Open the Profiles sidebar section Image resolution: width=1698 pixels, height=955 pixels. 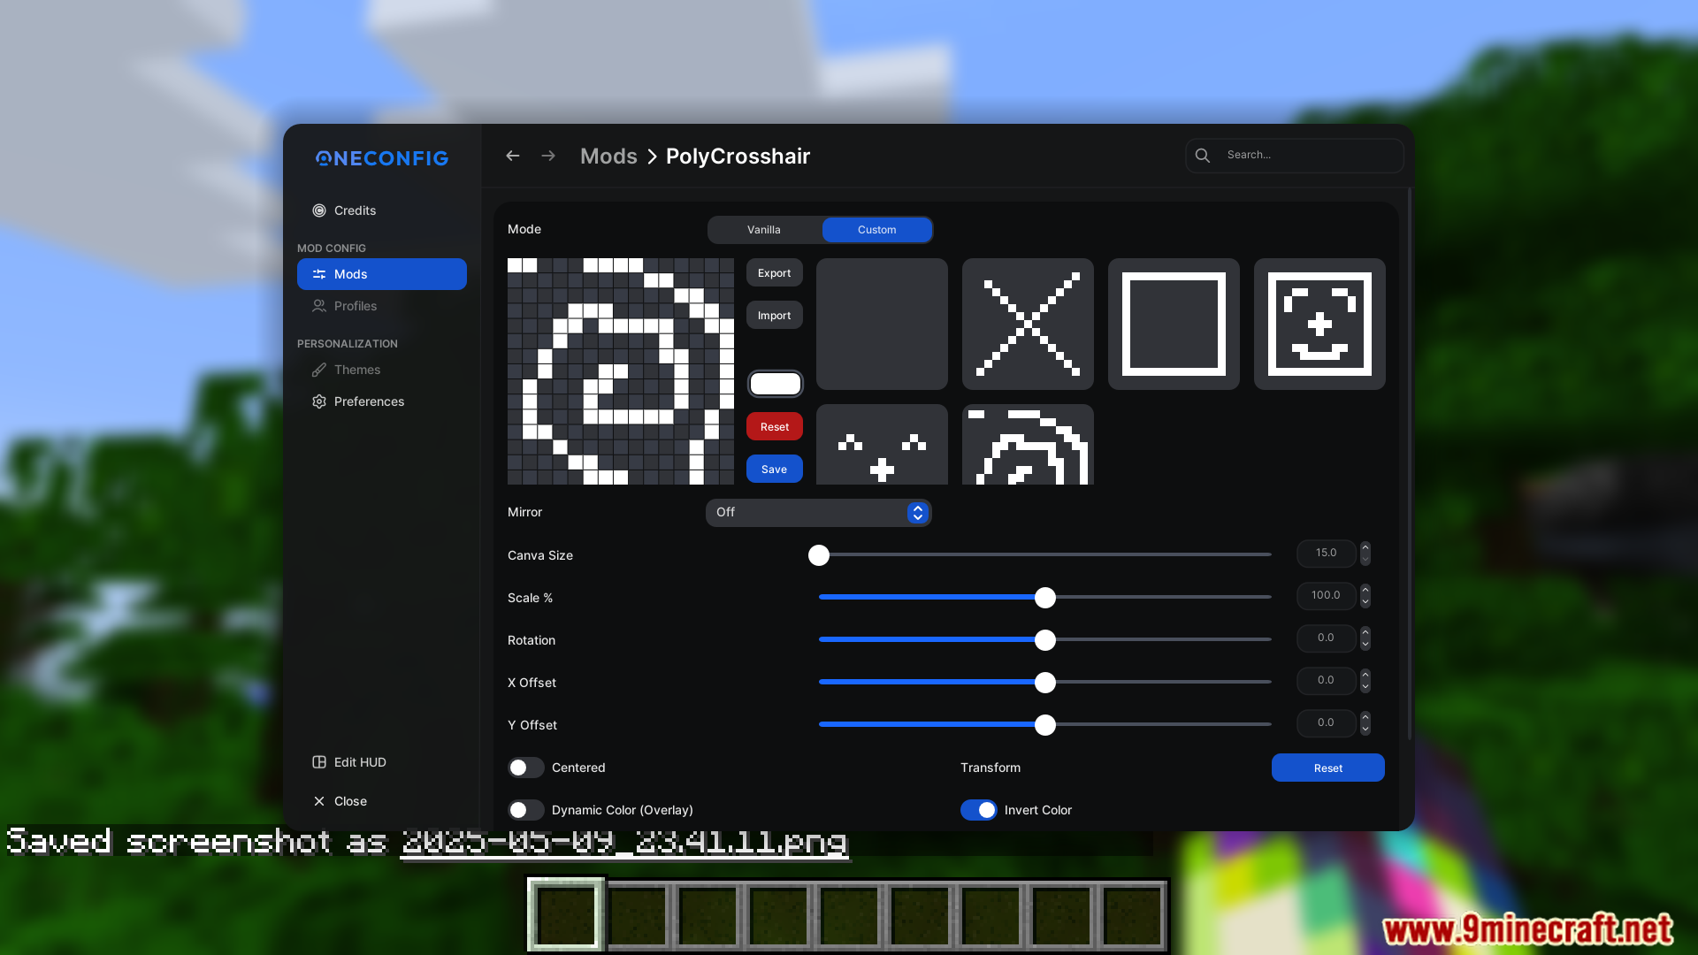(x=382, y=306)
